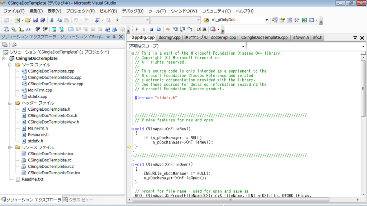Screen dimensions: 367x206
Task: Click the Step Out debug icon
Action: [x=190, y=29]
